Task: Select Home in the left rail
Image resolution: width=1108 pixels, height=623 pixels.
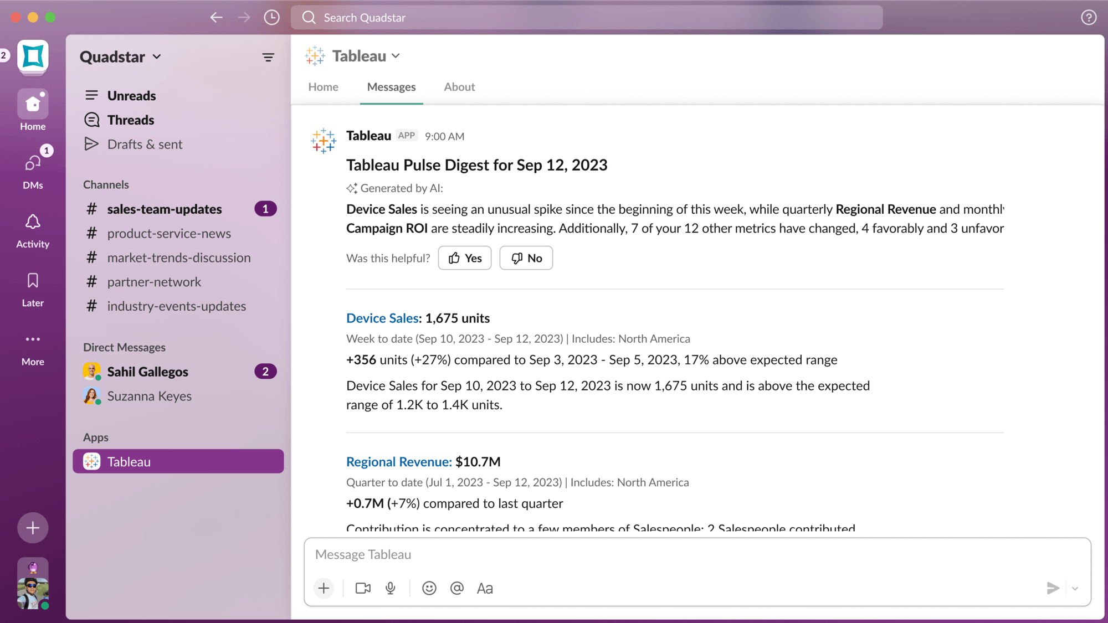Action: click(x=33, y=111)
